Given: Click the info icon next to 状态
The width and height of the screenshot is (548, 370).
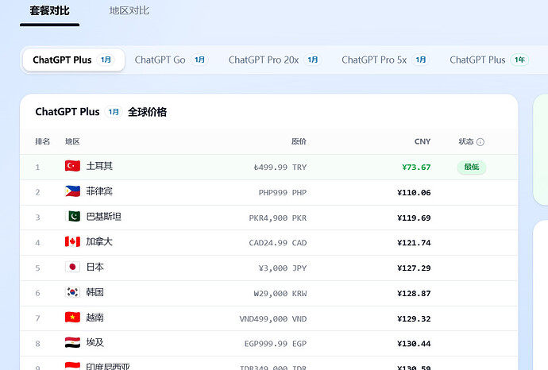Looking at the screenshot, I should (480, 142).
